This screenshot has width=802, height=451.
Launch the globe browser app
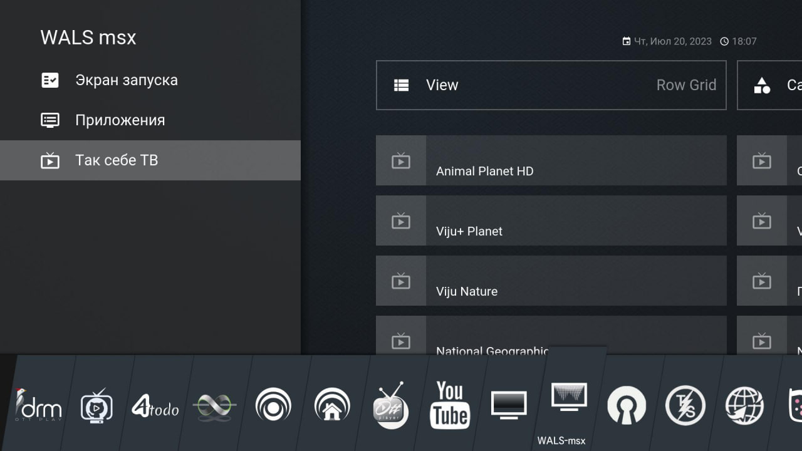coord(744,405)
